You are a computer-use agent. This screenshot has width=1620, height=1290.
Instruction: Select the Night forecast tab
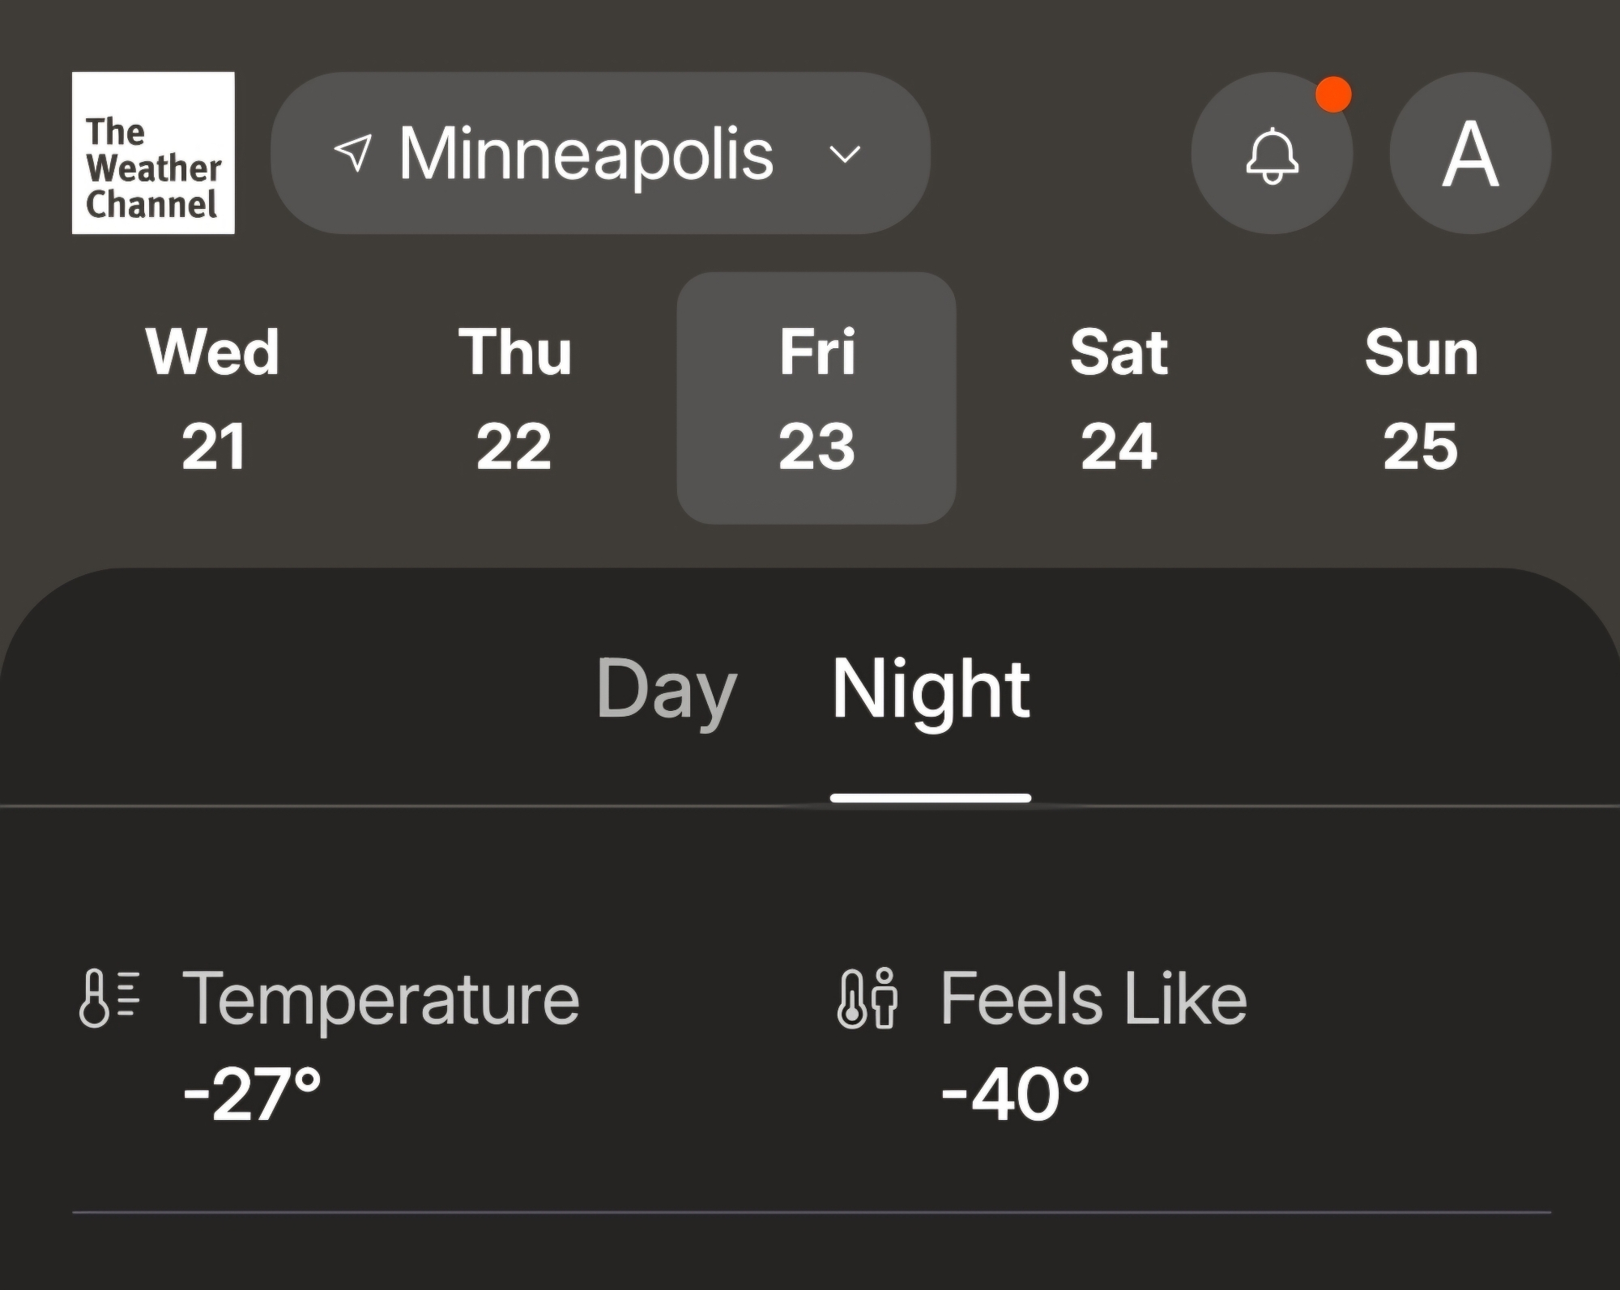(931, 689)
